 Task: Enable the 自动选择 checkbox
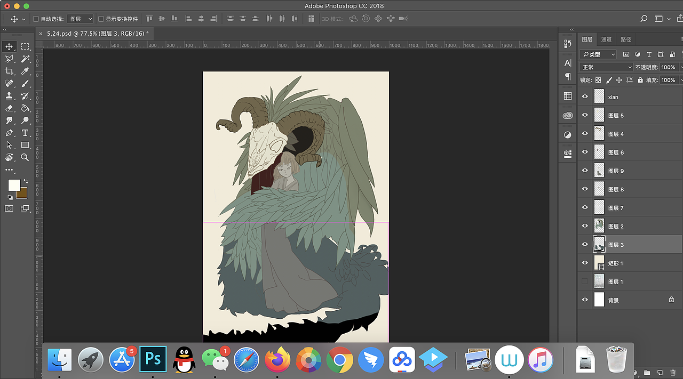(36, 19)
